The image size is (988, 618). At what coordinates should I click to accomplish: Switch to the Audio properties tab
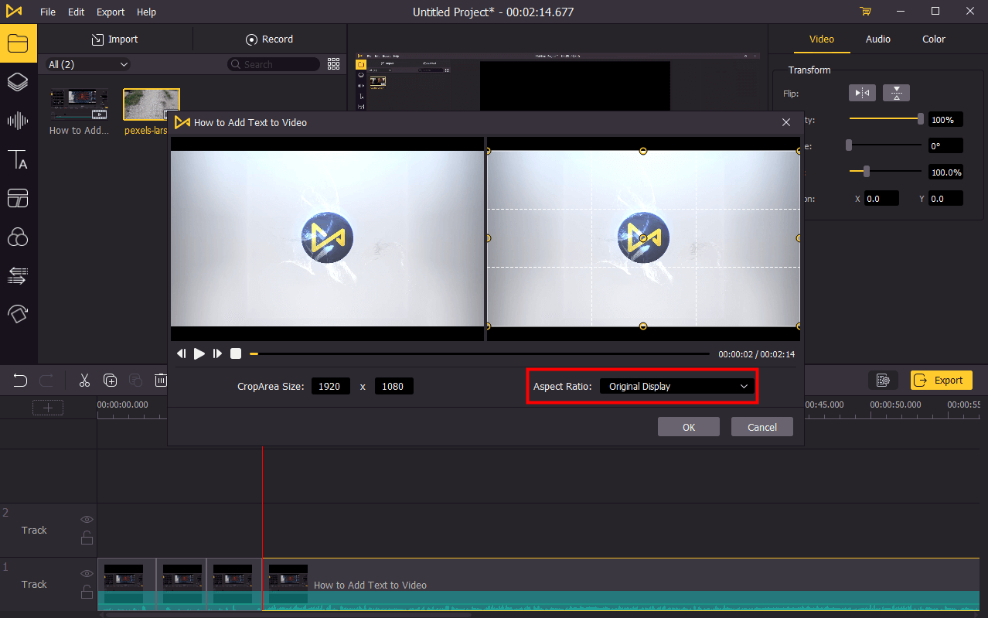click(877, 39)
